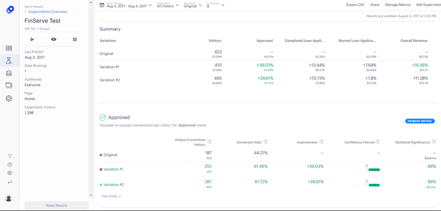Open the Date Range dropdown
The width and height of the screenshot is (441, 211).
pyautogui.click(x=125, y=5)
